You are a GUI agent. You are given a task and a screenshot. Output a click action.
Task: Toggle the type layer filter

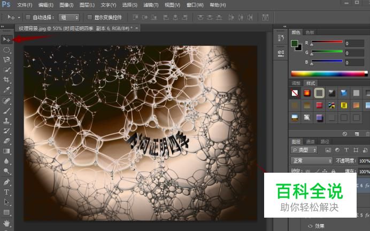pos(346,150)
